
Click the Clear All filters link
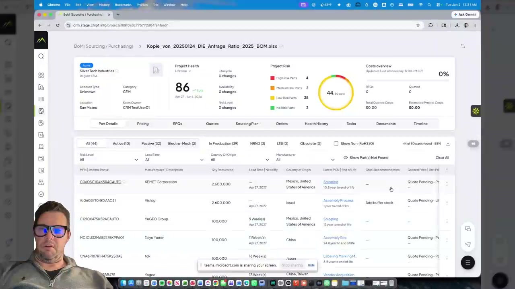(442, 158)
